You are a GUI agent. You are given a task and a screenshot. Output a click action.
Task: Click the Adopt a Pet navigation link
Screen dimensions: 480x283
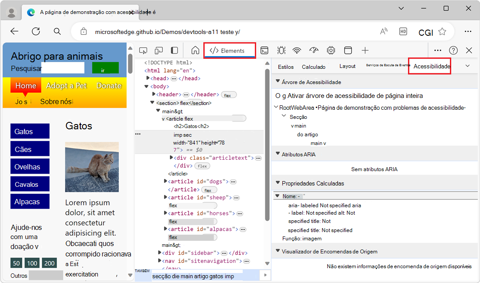click(x=66, y=85)
